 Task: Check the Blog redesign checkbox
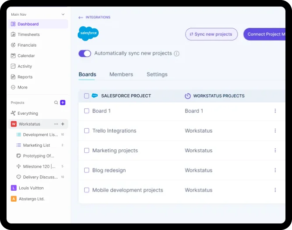[x=86, y=170]
